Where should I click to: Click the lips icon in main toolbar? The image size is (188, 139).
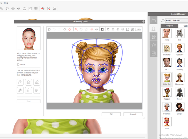click(x=19, y=8)
